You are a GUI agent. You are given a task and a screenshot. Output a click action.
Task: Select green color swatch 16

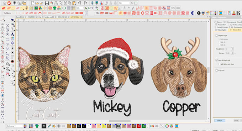(143, 126)
